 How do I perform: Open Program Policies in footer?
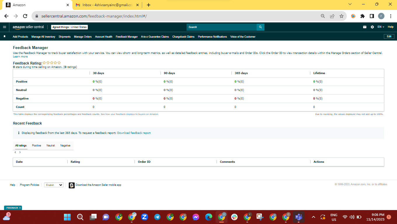[x=29, y=185]
